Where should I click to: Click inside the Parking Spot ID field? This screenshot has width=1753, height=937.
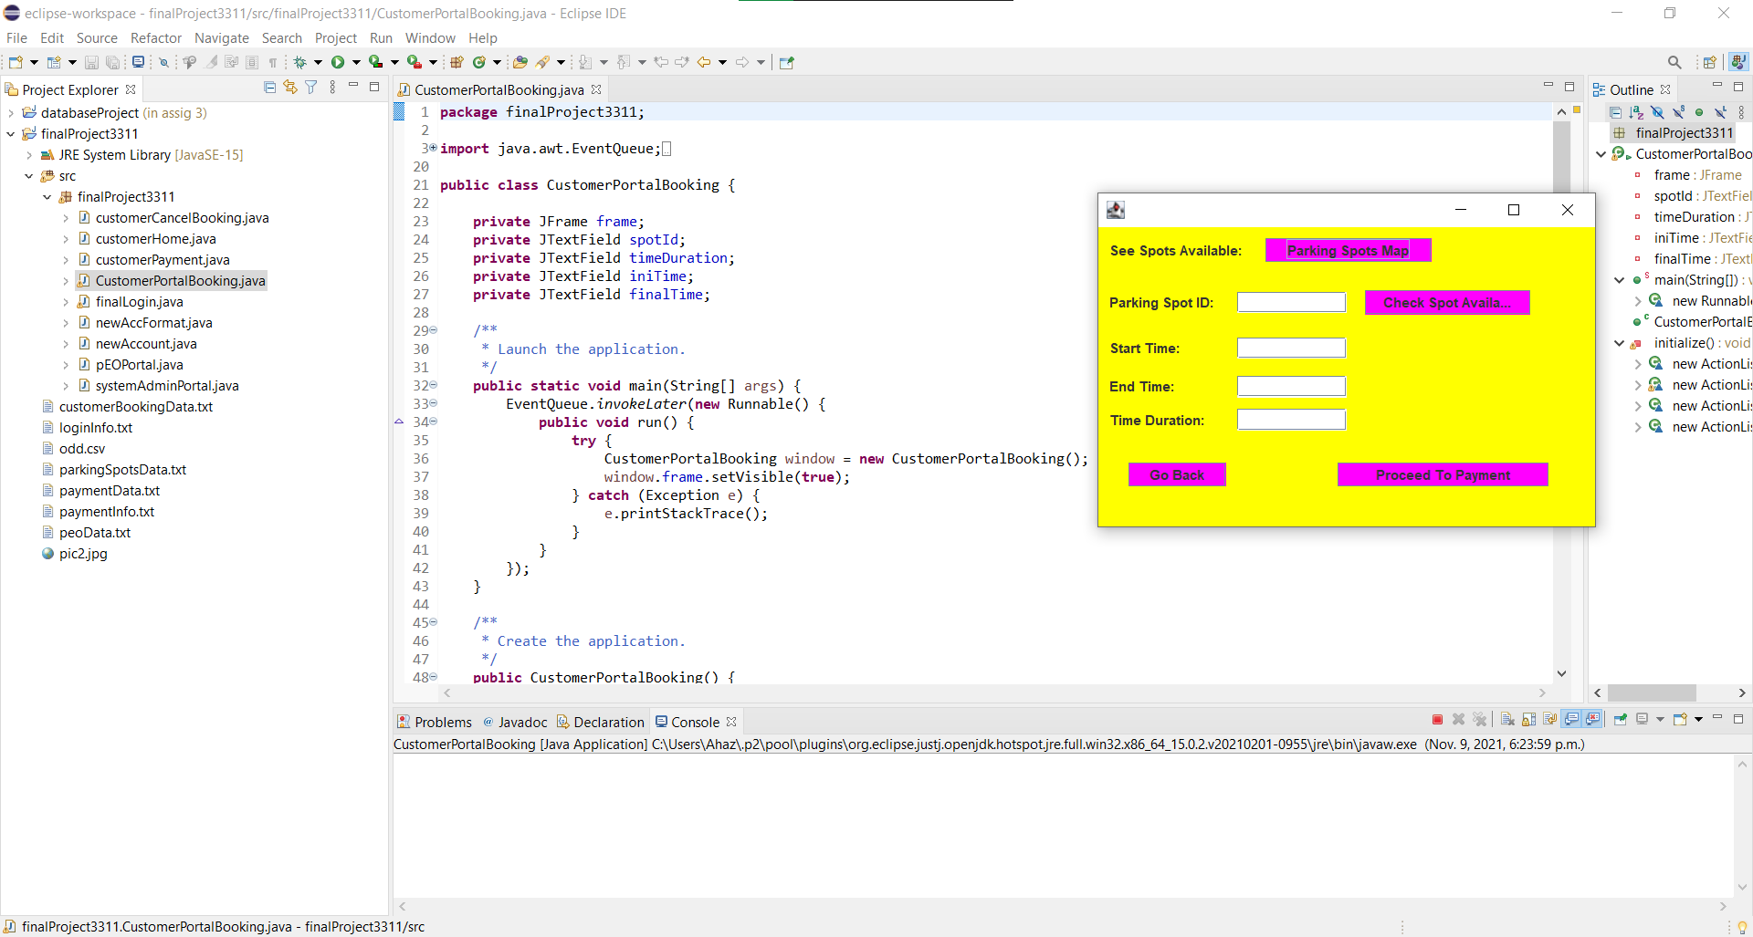coord(1291,302)
